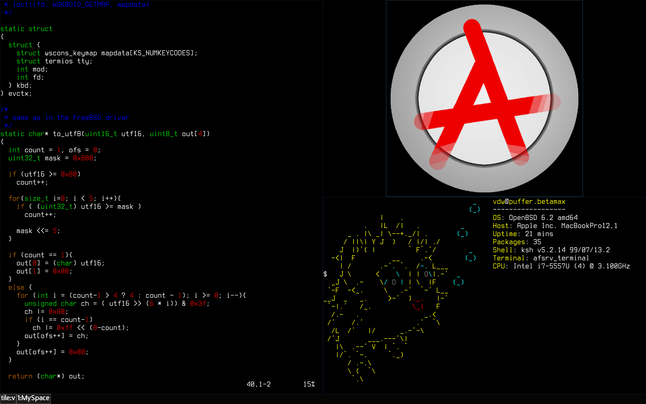Image resolution: width=646 pixels, height=404 pixels.
Task: Click the 'mask <<= 5;' line
Action: [x=38, y=231]
